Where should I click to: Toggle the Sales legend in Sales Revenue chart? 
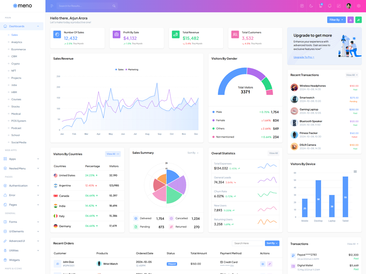(x=119, y=69)
